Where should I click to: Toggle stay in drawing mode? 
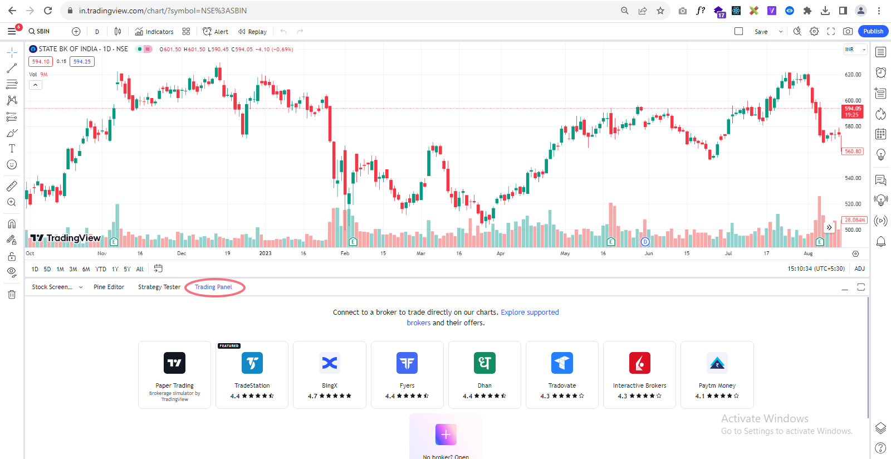coord(12,240)
